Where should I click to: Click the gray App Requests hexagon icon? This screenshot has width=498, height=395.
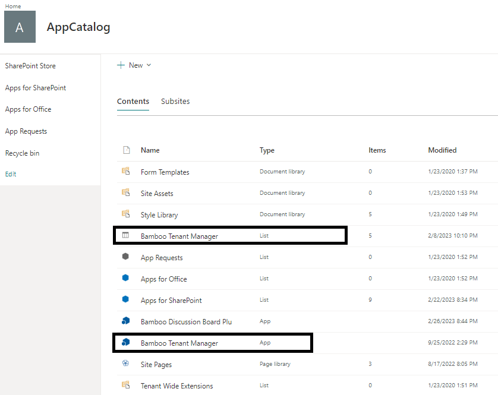(x=125, y=256)
